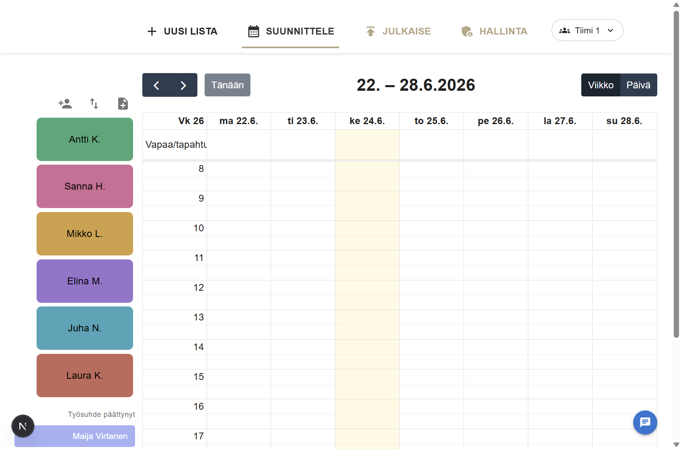Screen dimensions: 681x449
Task: Open the Tiimi 1 team dropdown
Action: [x=587, y=31]
